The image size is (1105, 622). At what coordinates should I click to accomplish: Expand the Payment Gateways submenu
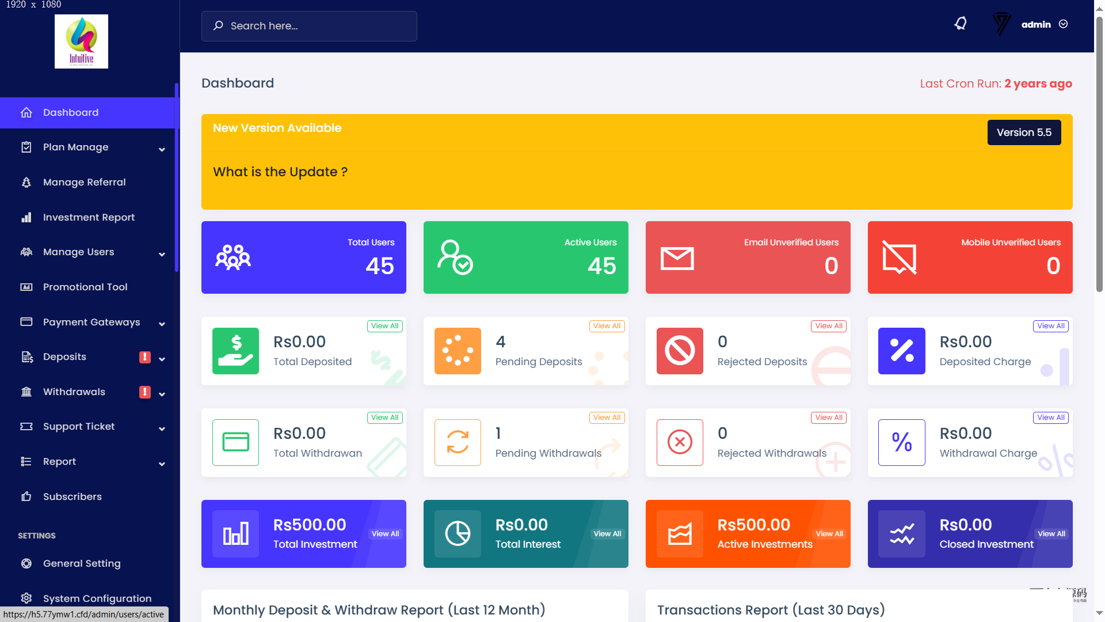coord(92,323)
